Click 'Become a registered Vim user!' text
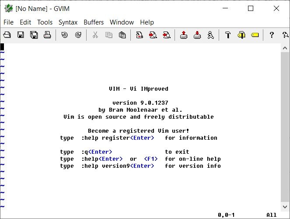Screen dimensions: 290x219 [139, 131]
